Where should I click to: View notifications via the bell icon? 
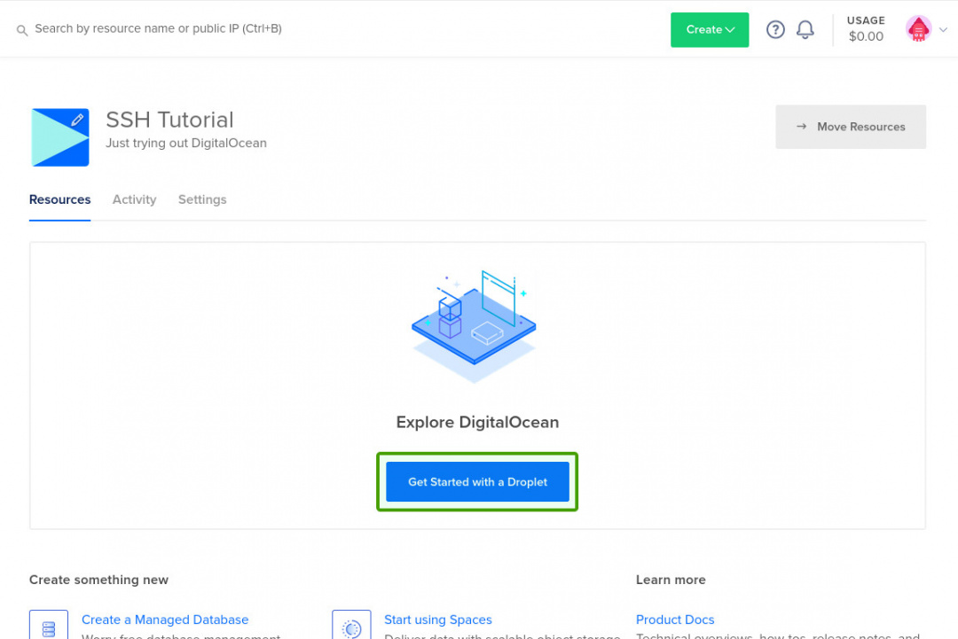[x=805, y=29]
